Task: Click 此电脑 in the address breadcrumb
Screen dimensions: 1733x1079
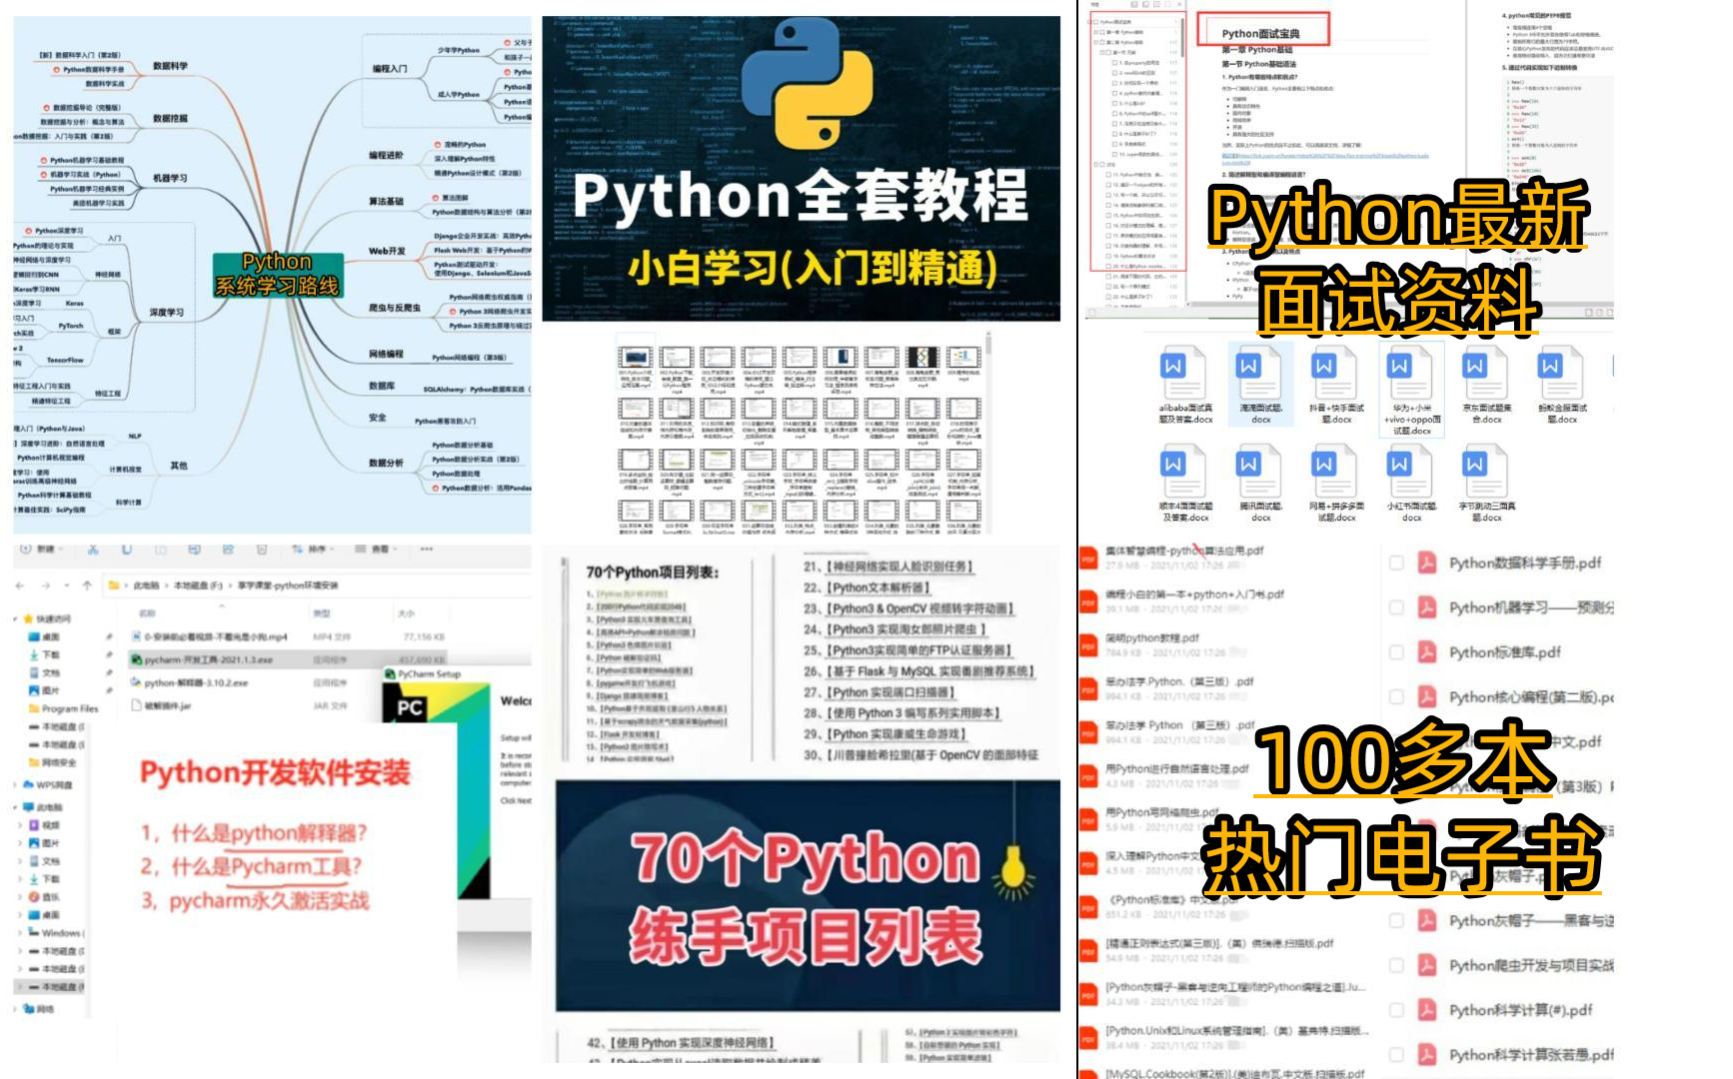Action: (146, 585)
